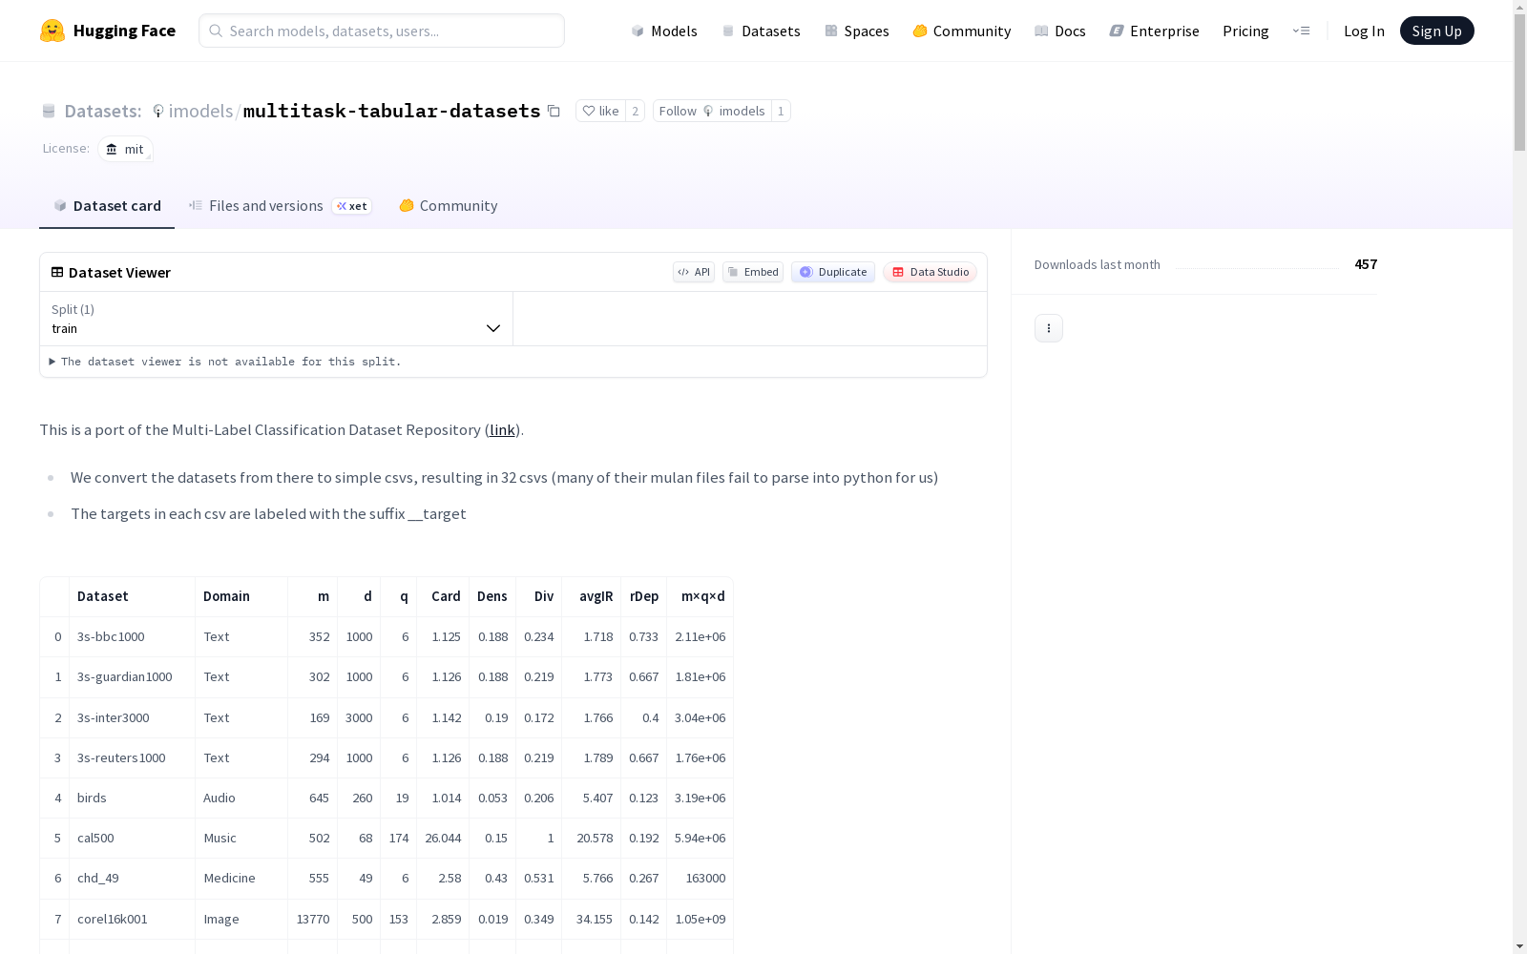Screen dimensions: 1527x954
Task: Open the Models page
Action: point(664,31)
